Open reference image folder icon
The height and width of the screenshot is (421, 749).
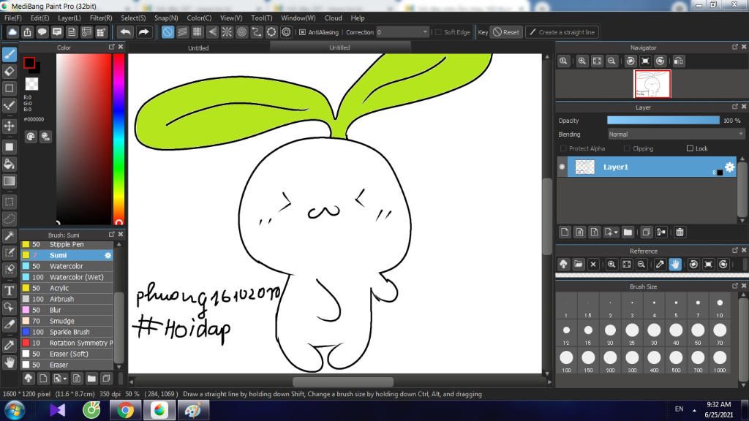point(578,264)
